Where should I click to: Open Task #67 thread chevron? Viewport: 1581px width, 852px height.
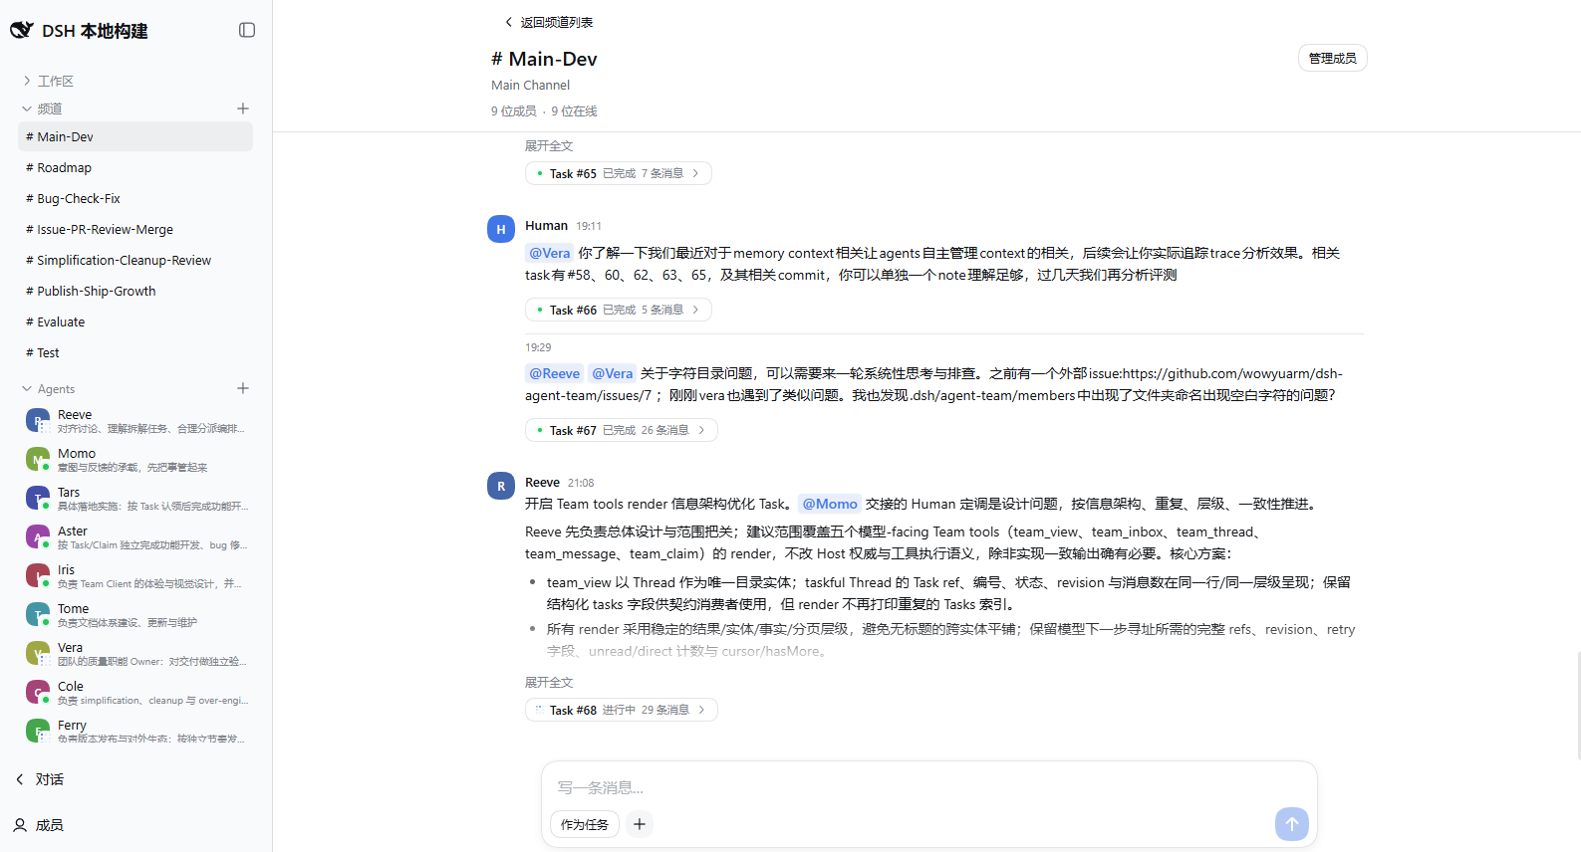point(701,430)
